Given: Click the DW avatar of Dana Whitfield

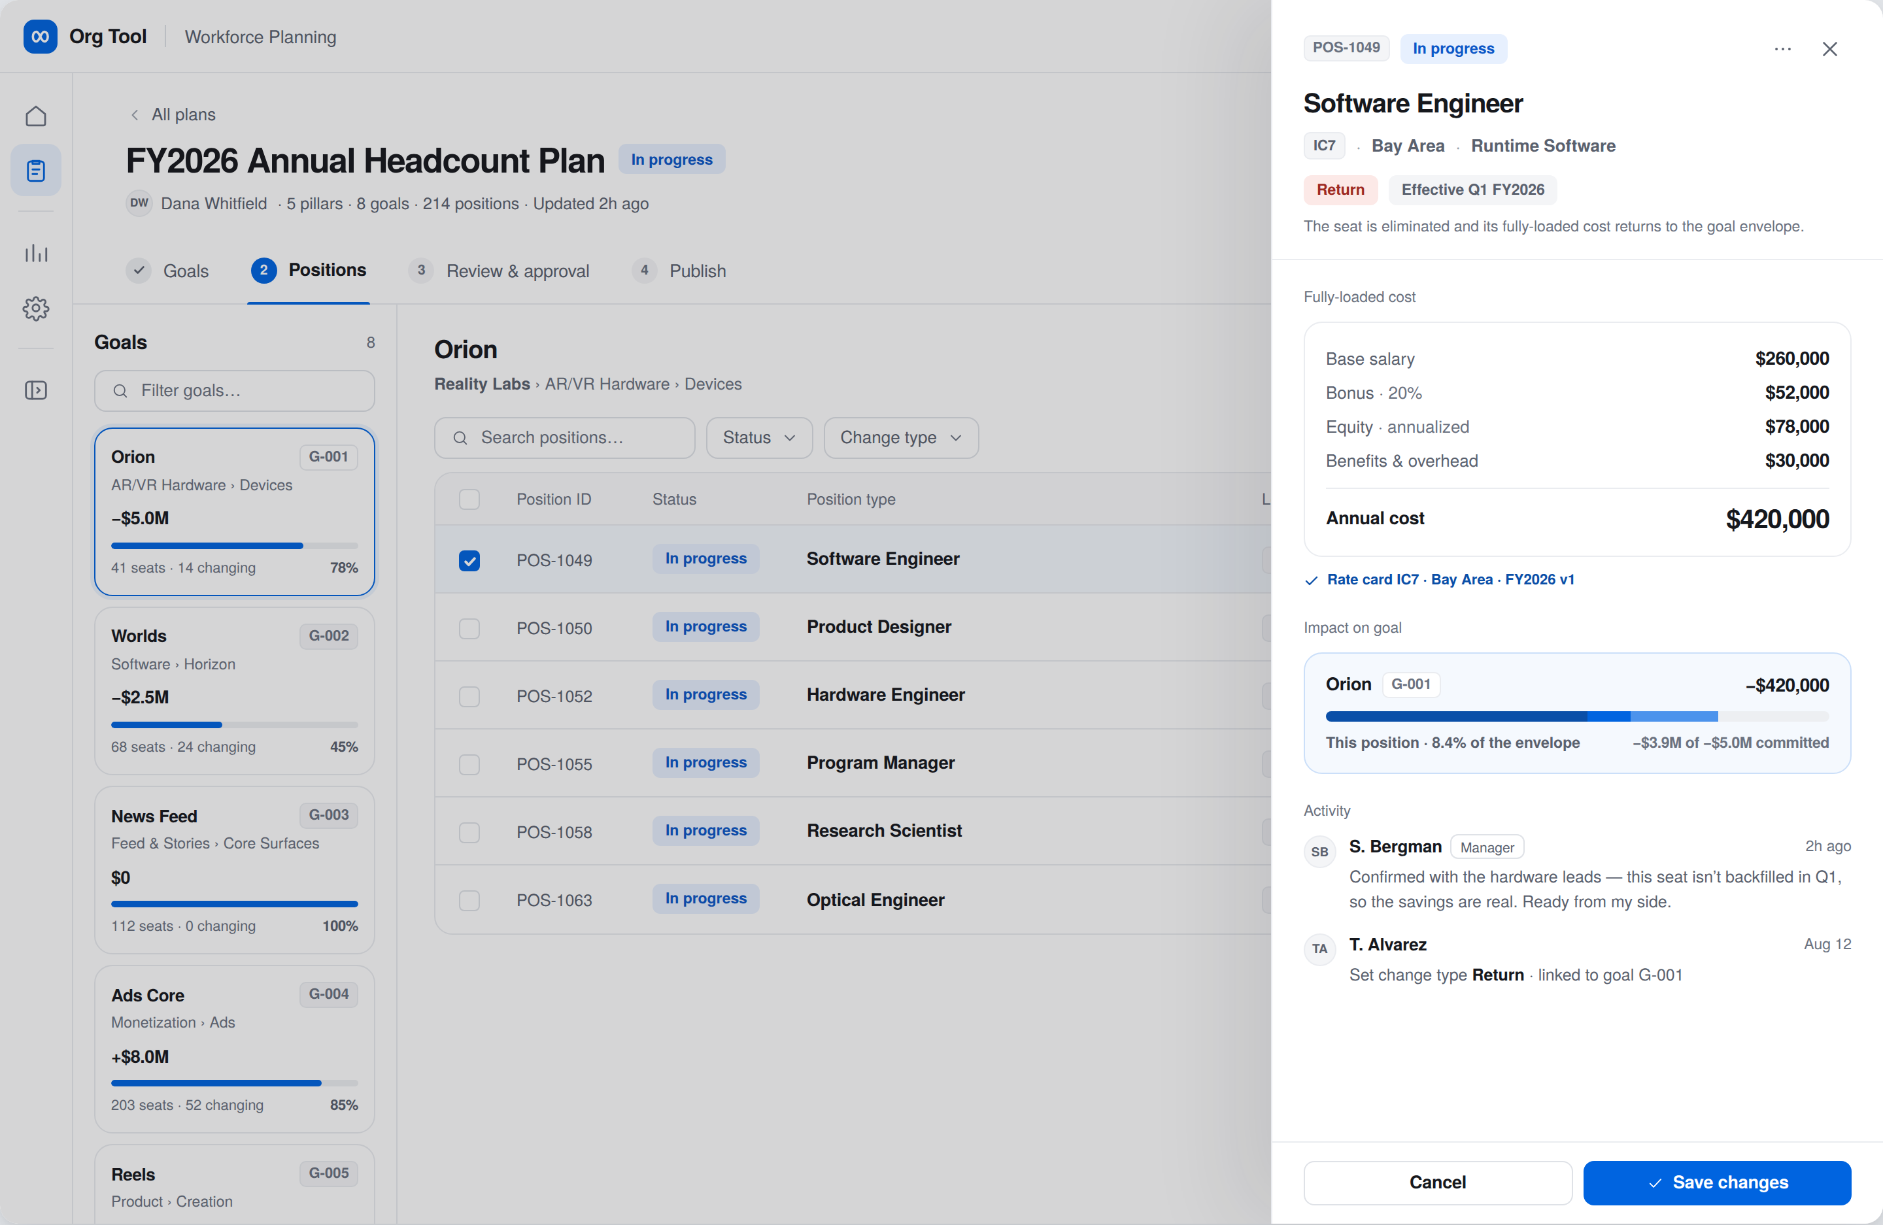Looking at the screenshot, I should click(x=139, y=203).
